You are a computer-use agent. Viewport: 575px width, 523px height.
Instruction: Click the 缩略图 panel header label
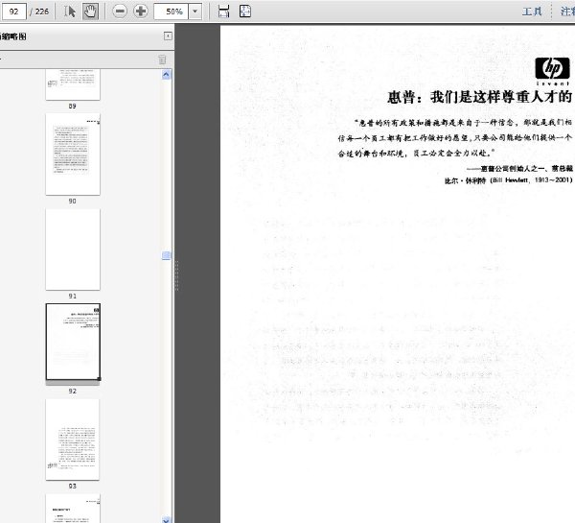click(13, 36)
